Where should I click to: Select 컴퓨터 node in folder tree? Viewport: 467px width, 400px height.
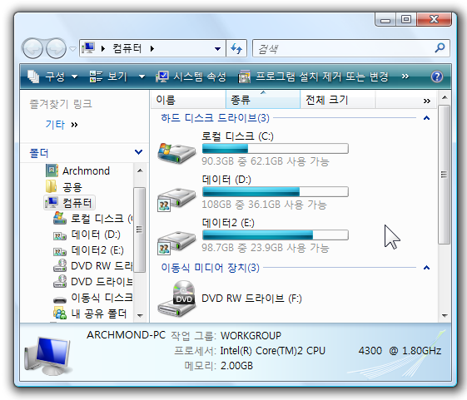click(69, 203)
